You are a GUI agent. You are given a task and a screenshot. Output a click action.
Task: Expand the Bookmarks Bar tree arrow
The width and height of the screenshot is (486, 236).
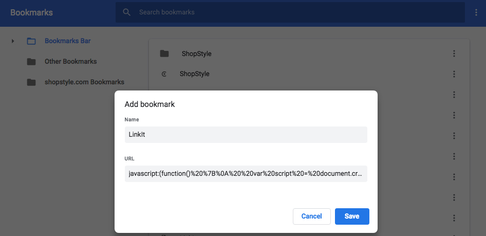pos(13,41)
